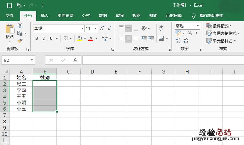Search in the 操作说明搜索 box
This screenshot has height=145, width=244.
tap(212, 16)
